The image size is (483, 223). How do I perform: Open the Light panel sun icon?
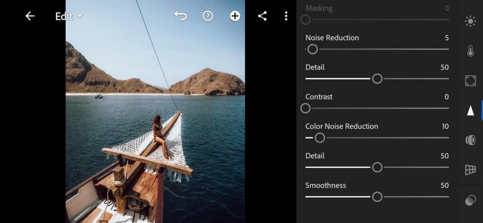tap(470, 21)
